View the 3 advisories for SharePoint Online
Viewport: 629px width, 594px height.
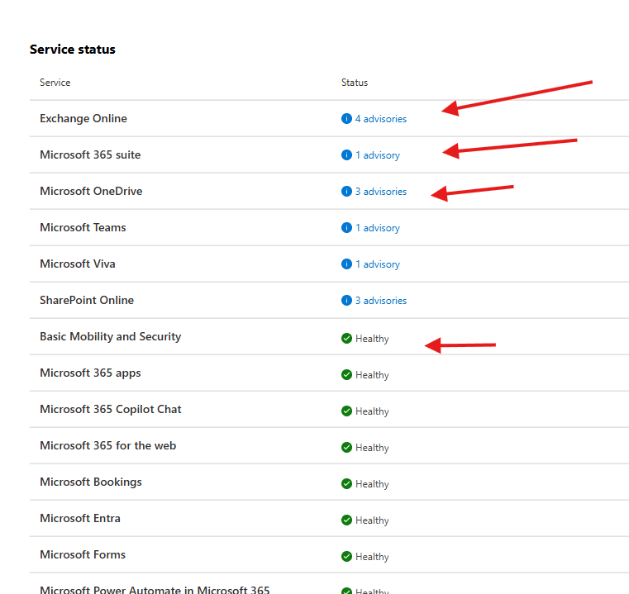point(380,301)
